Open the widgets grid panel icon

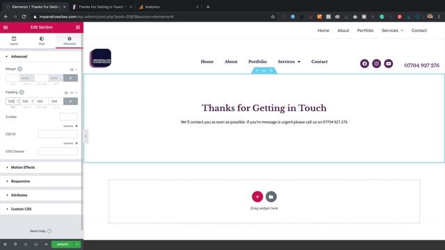tap(78, 27)
